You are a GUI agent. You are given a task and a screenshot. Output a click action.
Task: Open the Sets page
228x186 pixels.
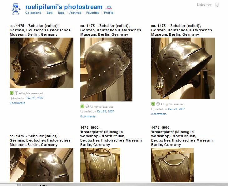49,13
